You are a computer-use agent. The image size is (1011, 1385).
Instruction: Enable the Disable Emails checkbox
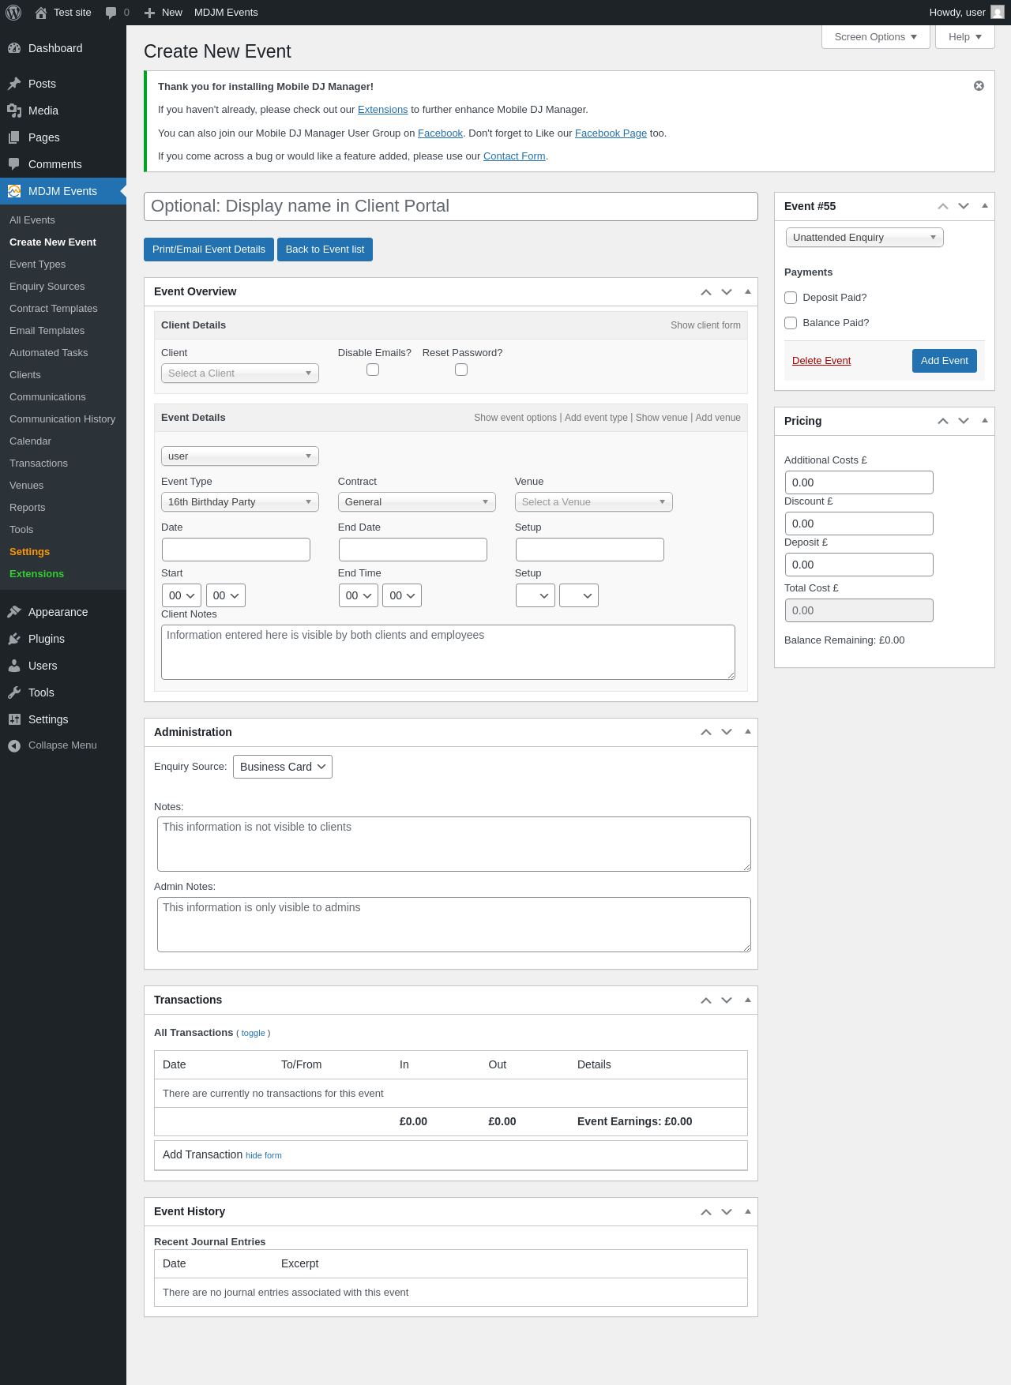373,370
